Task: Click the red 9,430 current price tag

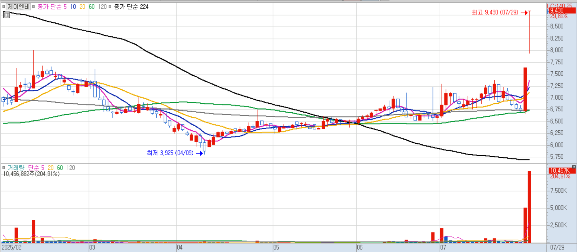Action: pyautogui.click(x=562, y=11)
